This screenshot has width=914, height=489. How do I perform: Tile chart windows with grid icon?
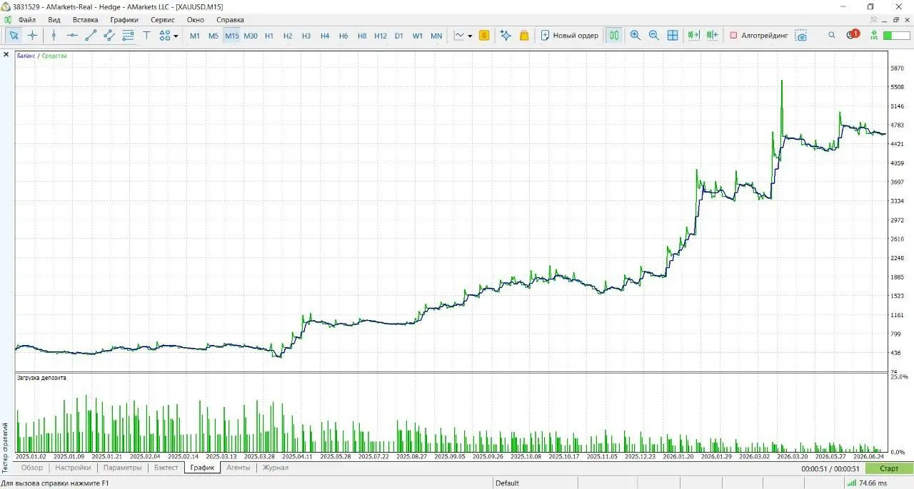(673, 36)
